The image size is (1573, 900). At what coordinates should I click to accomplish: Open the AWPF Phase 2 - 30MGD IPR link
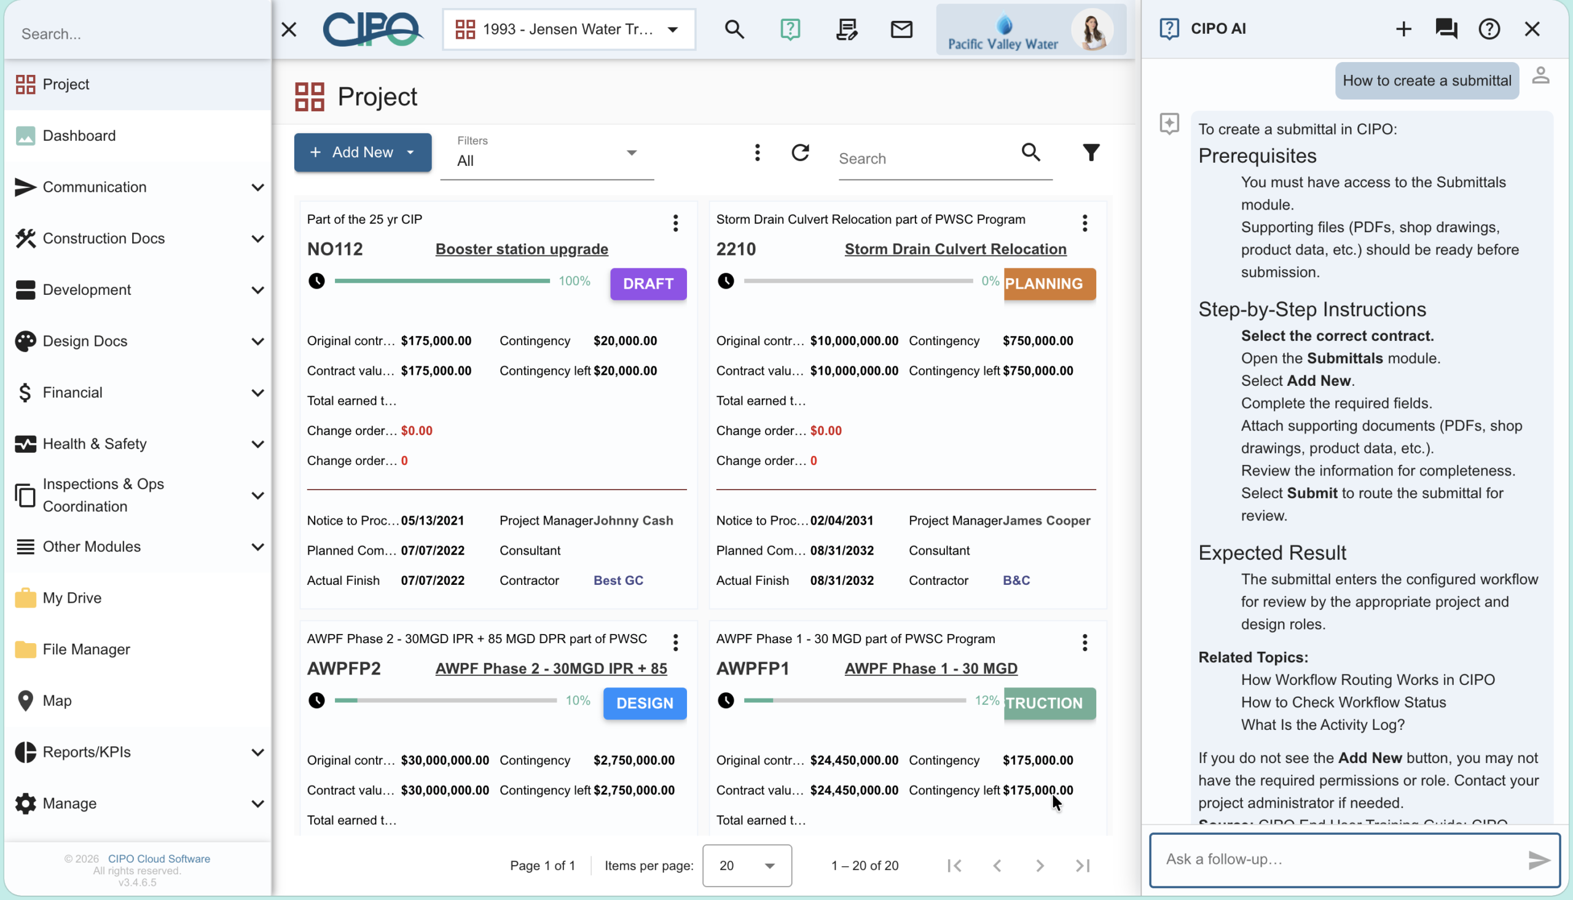[551, 669]
